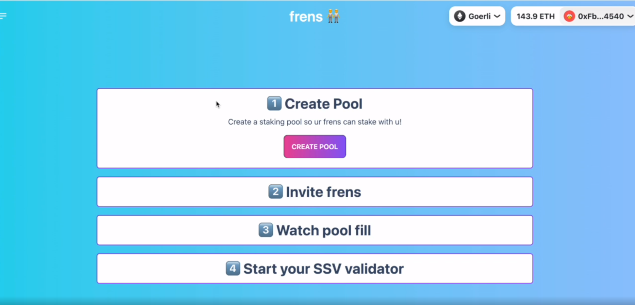Click the wallet avatar icon
The image size is (635, 305).
point(569,16)
